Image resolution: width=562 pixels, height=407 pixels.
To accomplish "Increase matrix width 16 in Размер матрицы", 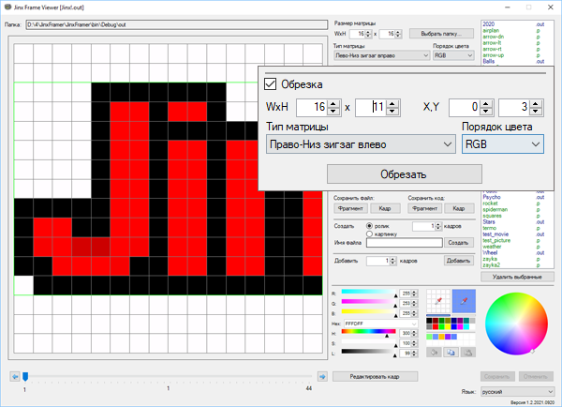I will (368, 32).
